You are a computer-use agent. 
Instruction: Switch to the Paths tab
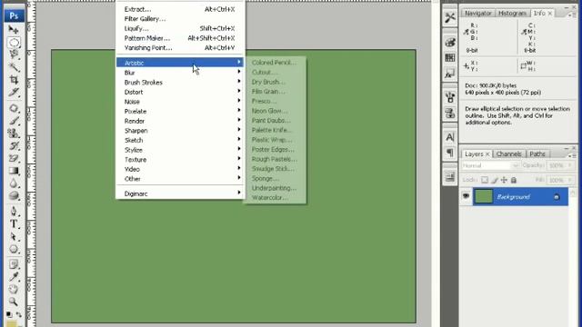(537, 154)
